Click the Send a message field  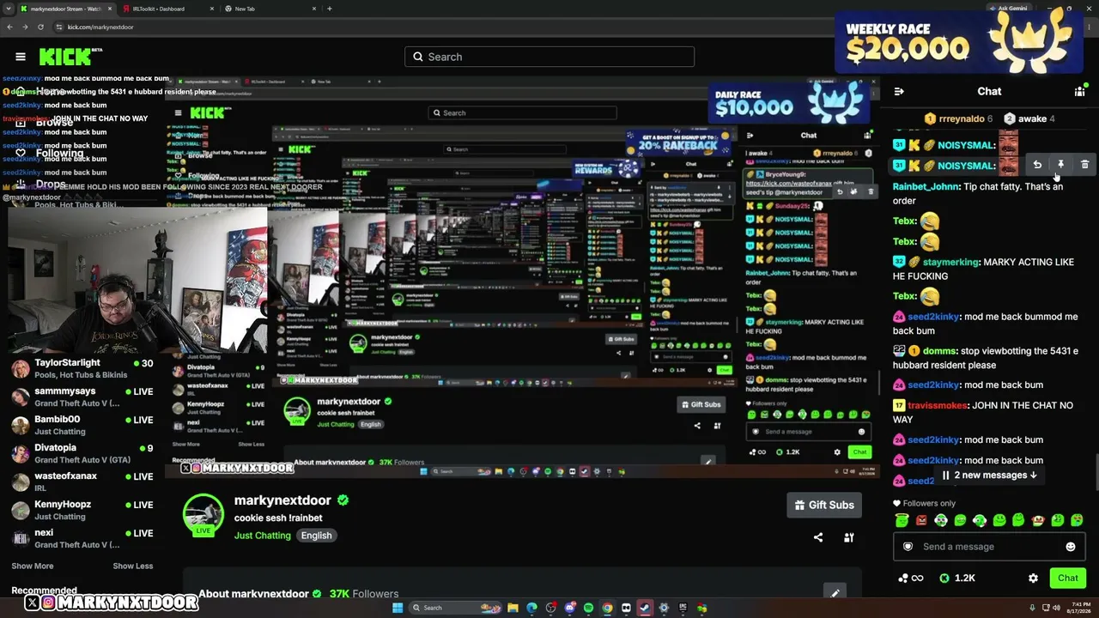989,547
